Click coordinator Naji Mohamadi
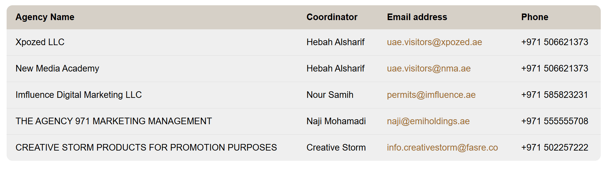The height and width of the screenshot is (171, 612). point(336,121)
